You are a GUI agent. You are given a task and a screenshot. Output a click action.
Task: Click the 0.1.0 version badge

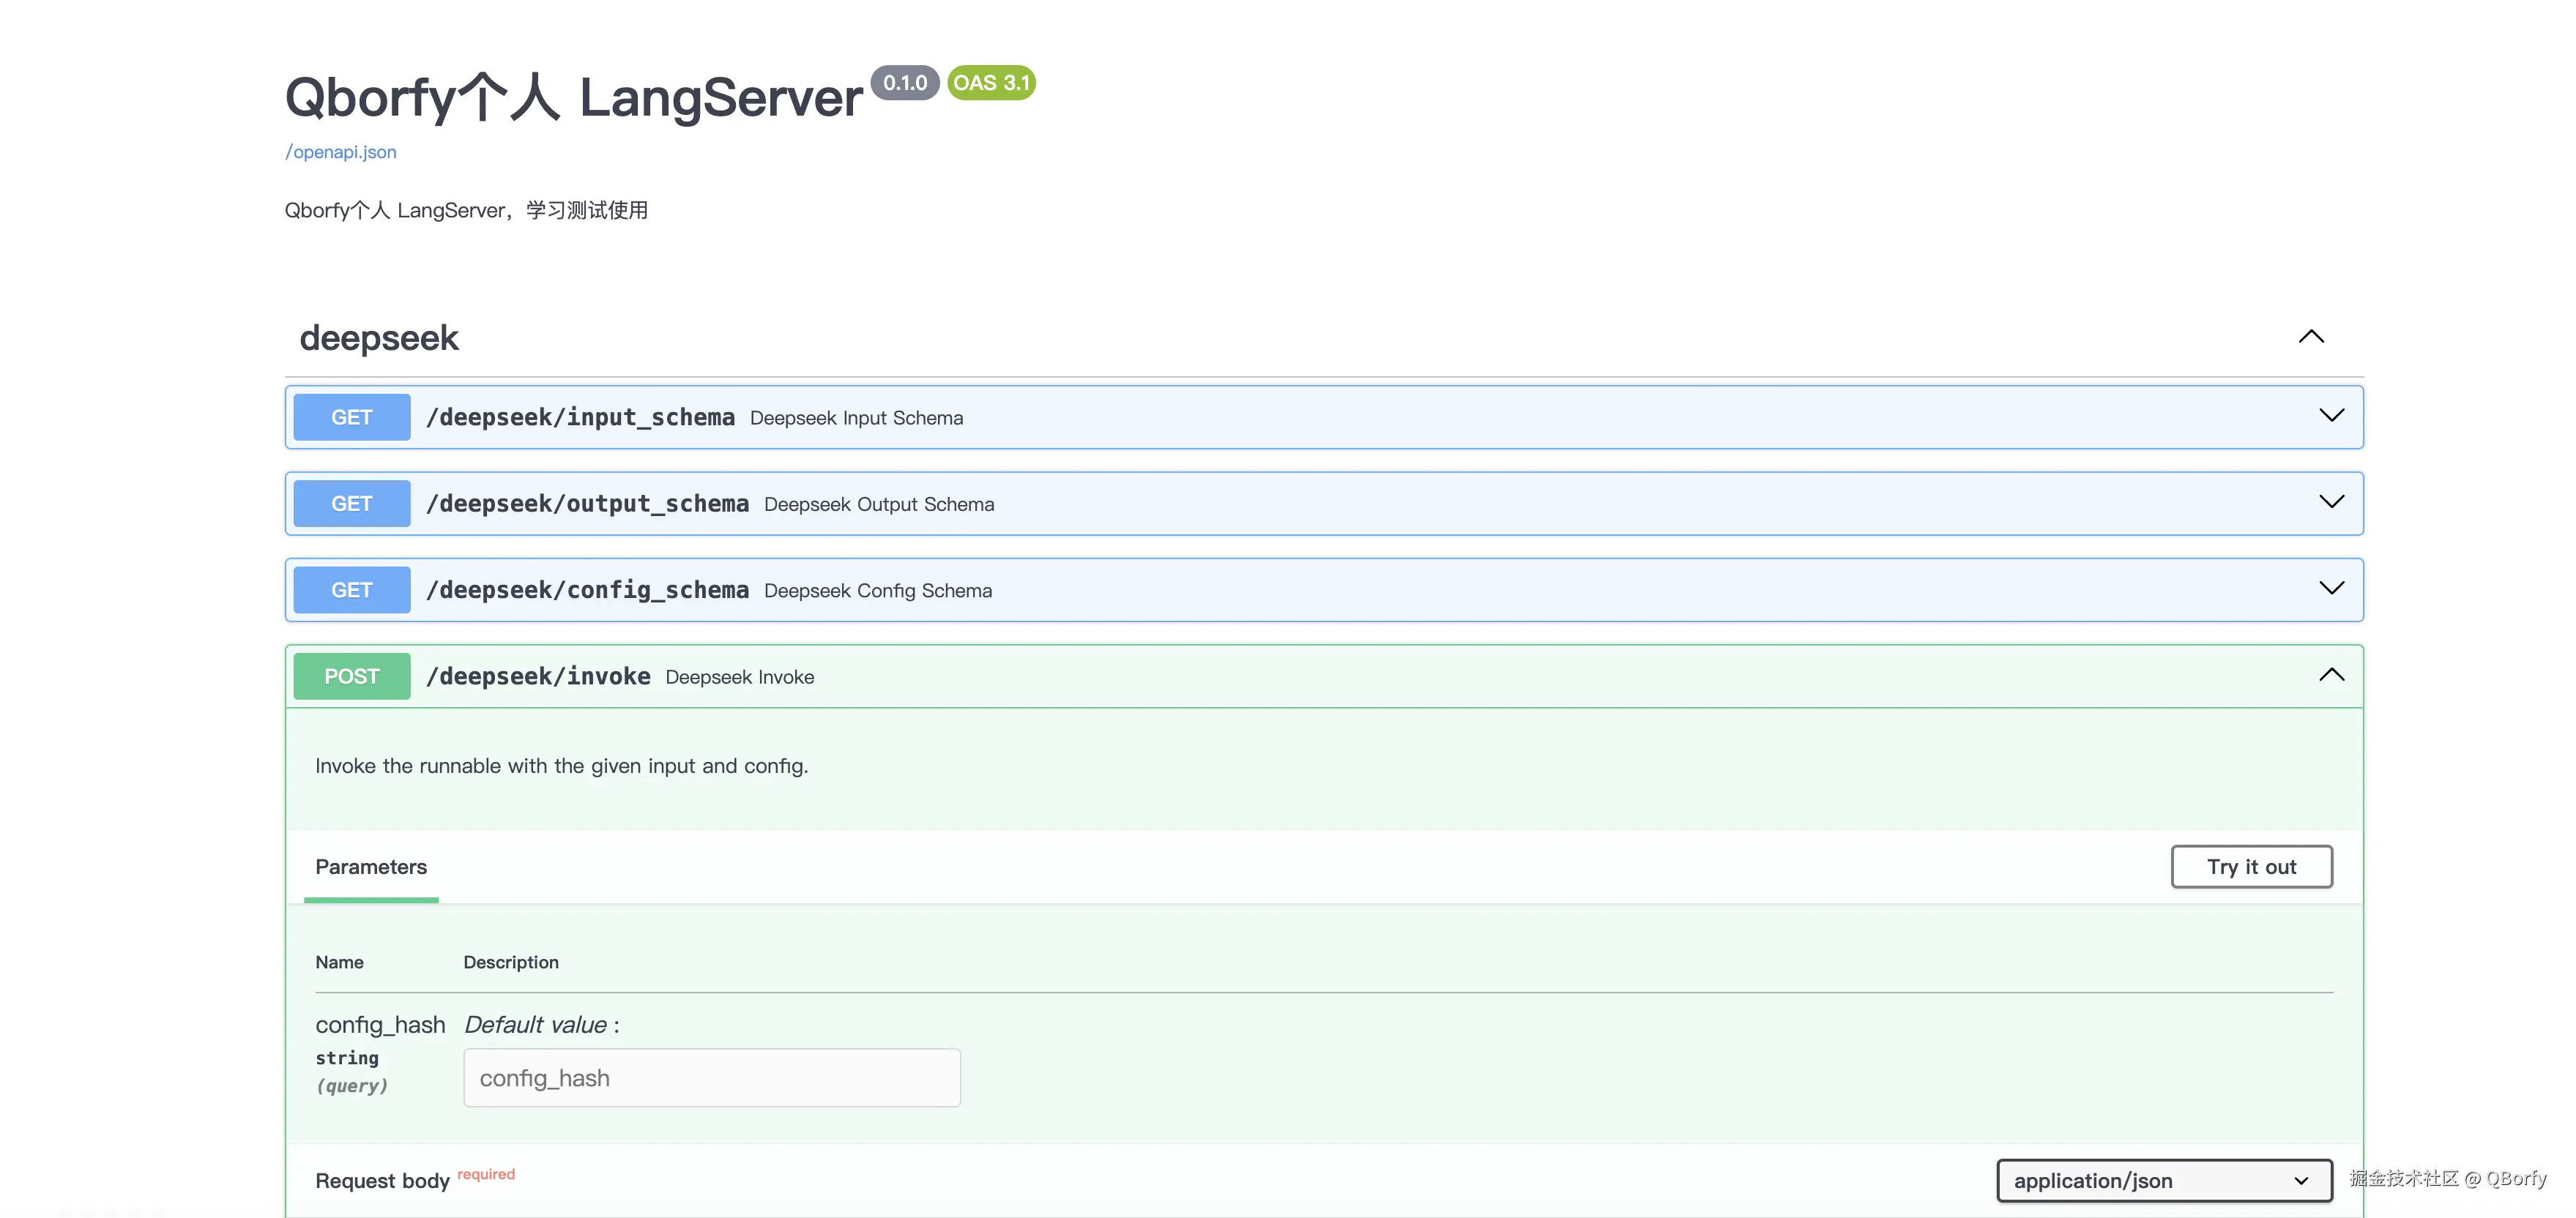point(904,83)
